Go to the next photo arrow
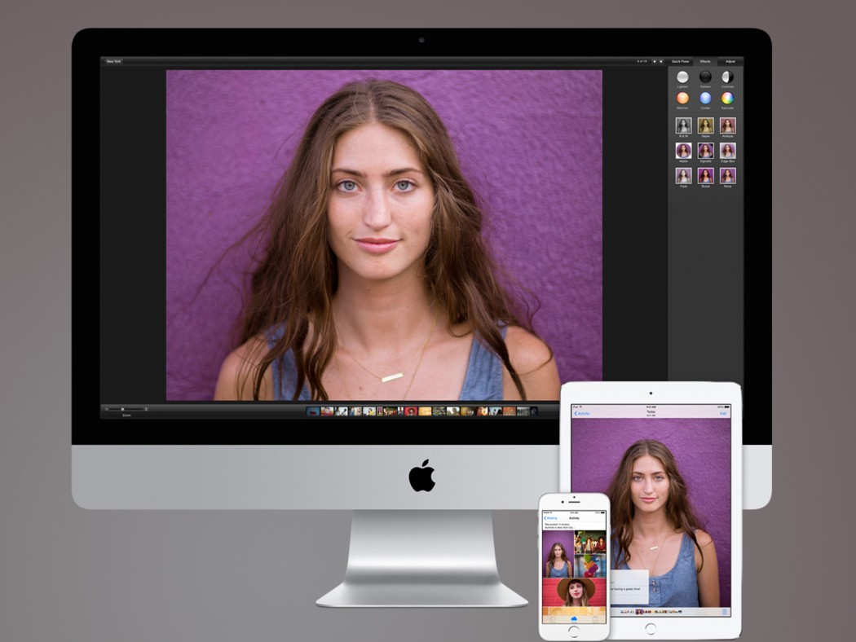Image resolution: width=856 pixels, height=642 pixels. pos(661,61)
